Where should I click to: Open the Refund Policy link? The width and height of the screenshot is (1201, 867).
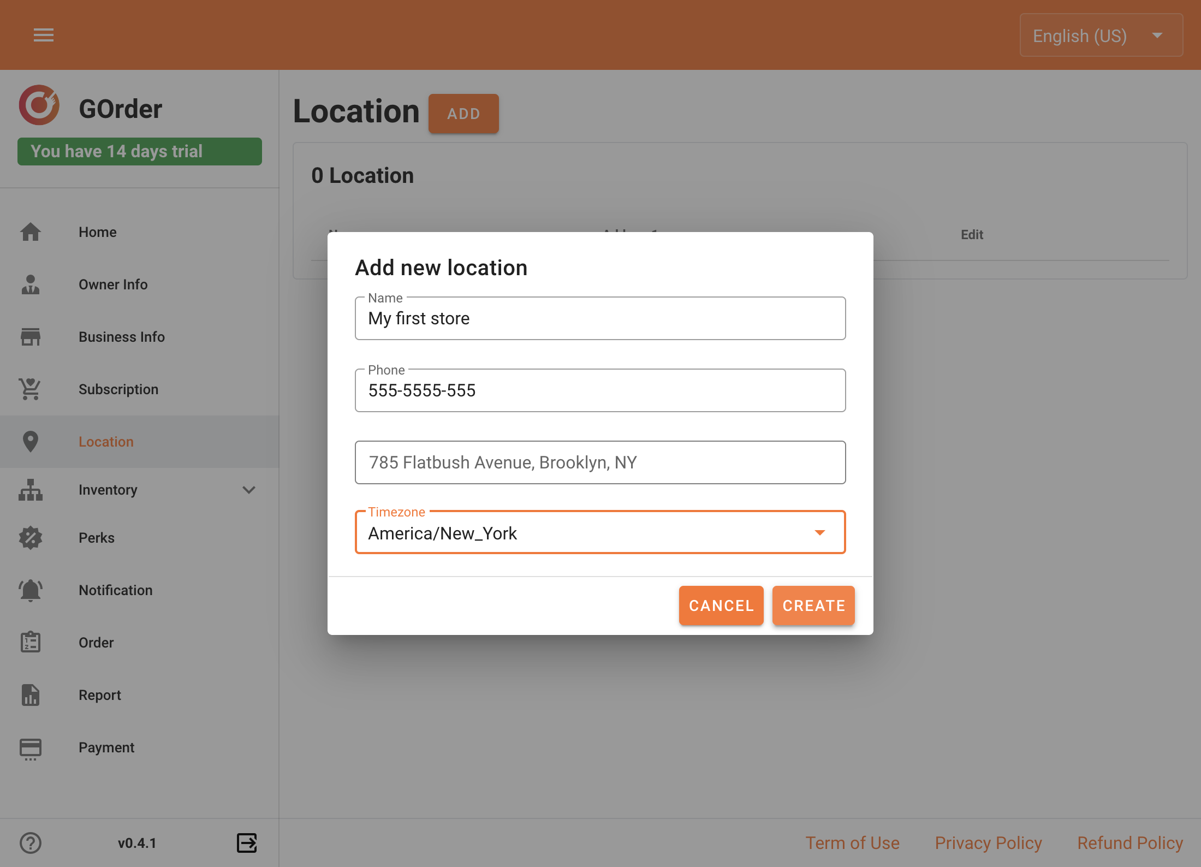(1130, 843)
